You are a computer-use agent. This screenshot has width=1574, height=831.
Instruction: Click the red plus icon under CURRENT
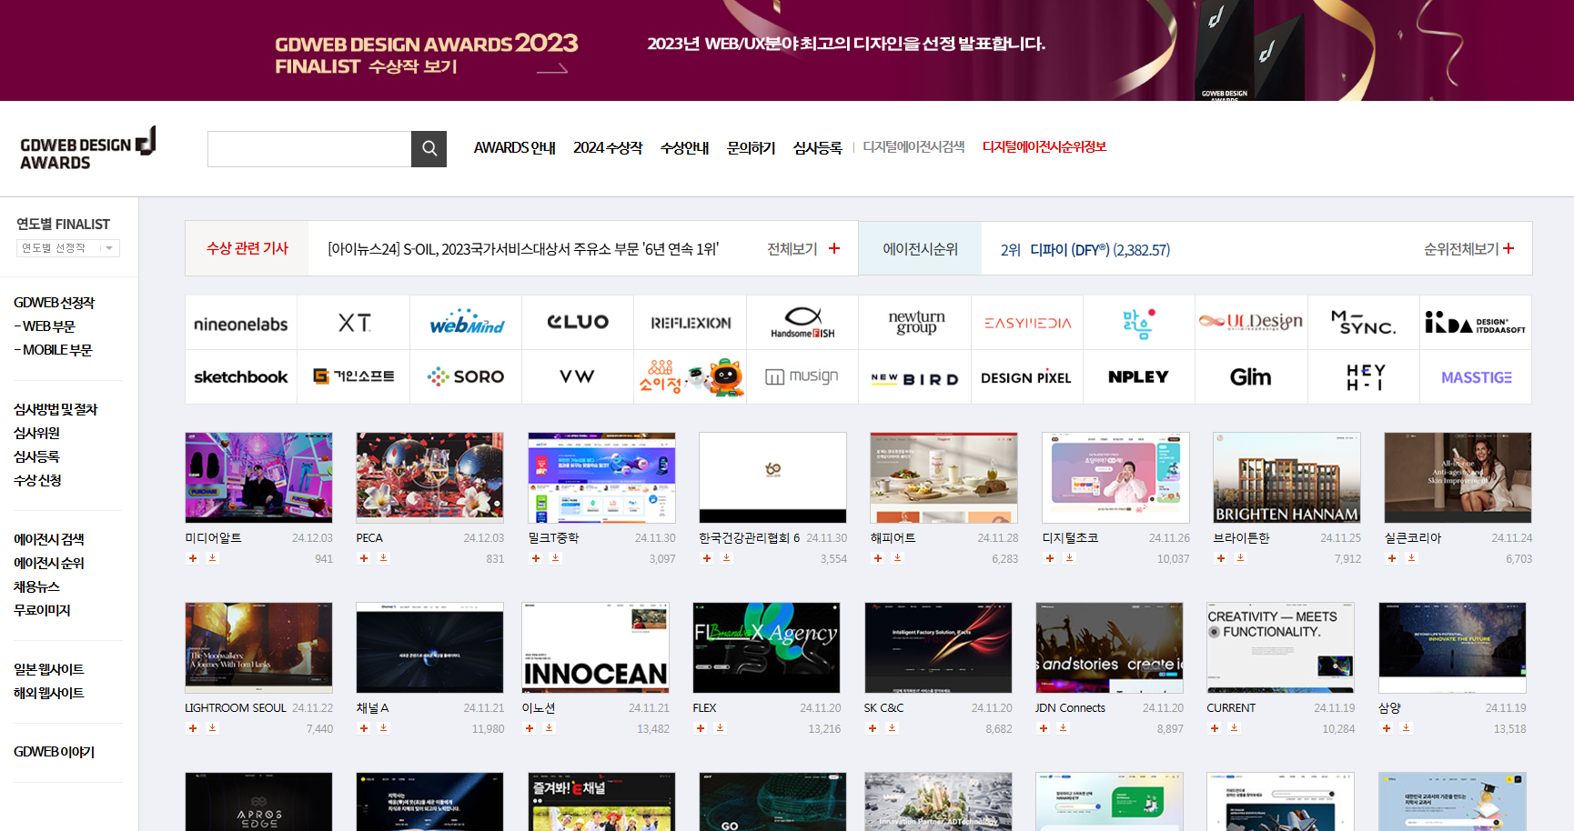[x=1215, y=728]
